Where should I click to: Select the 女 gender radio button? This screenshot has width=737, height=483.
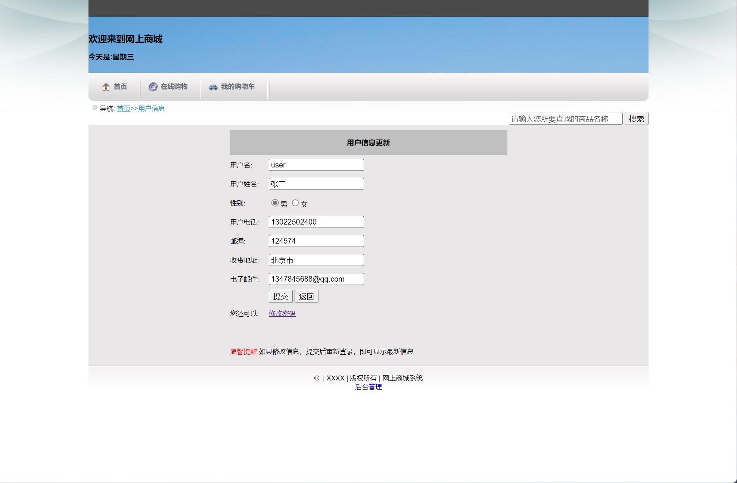click(295, 203)
